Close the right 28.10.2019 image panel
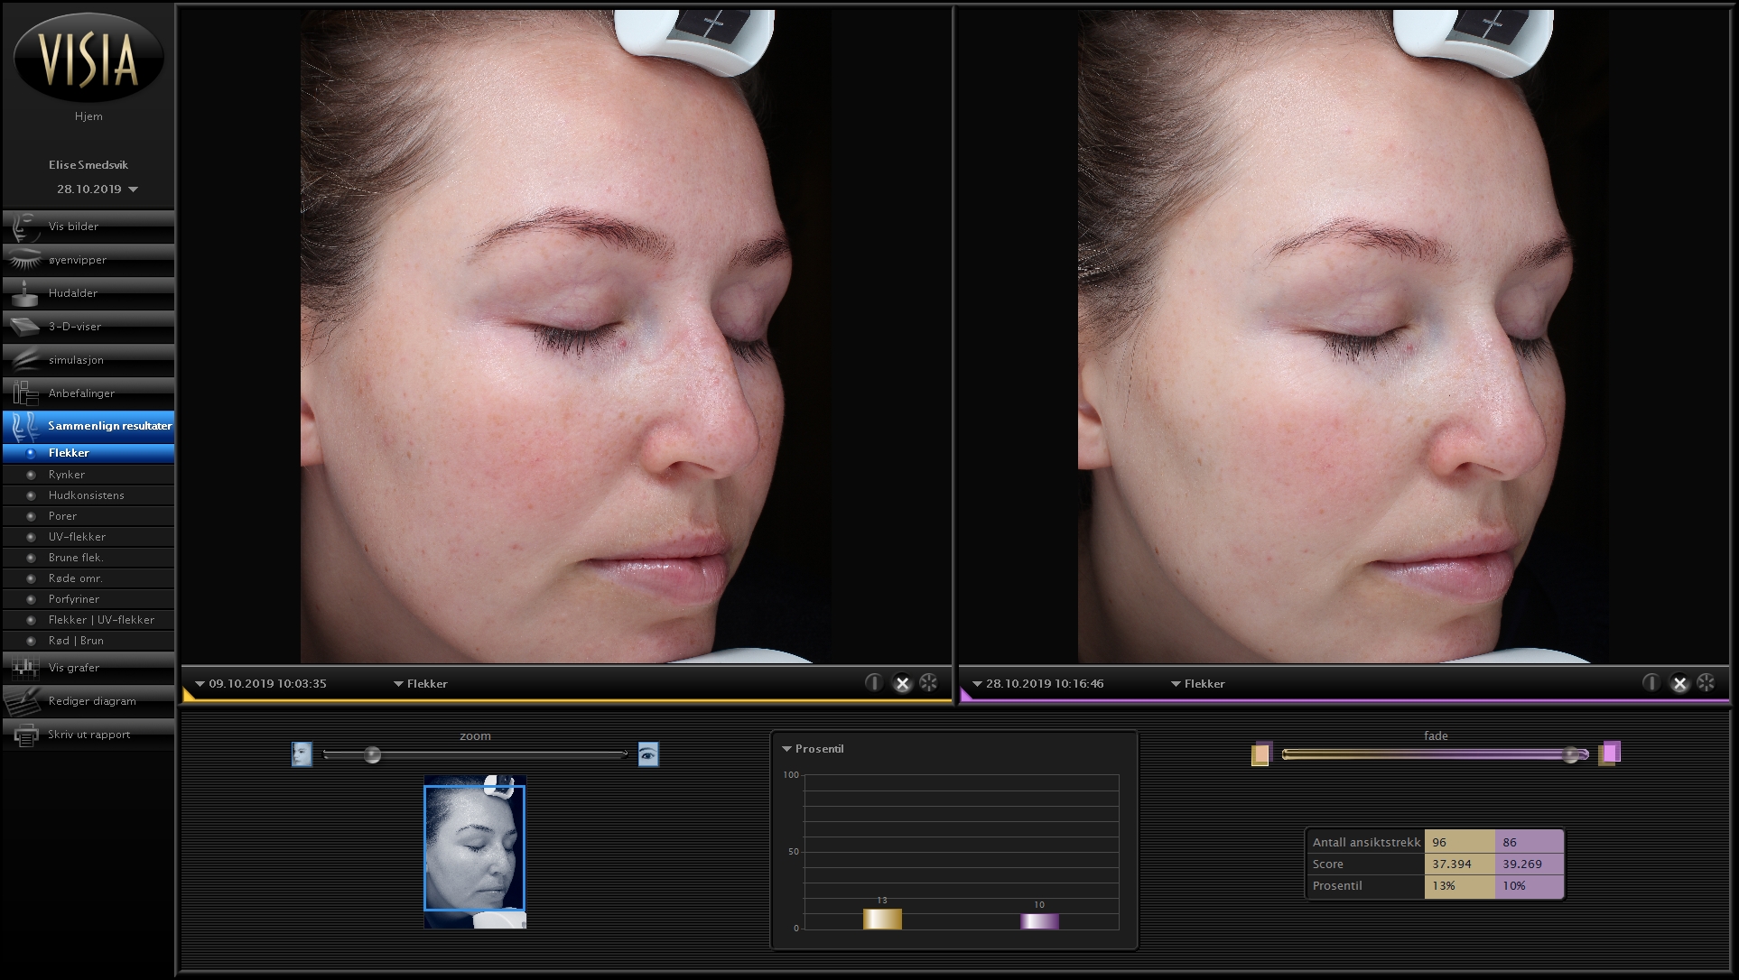The width and height of the screenshot is (1739, 980). [1679, 683]
